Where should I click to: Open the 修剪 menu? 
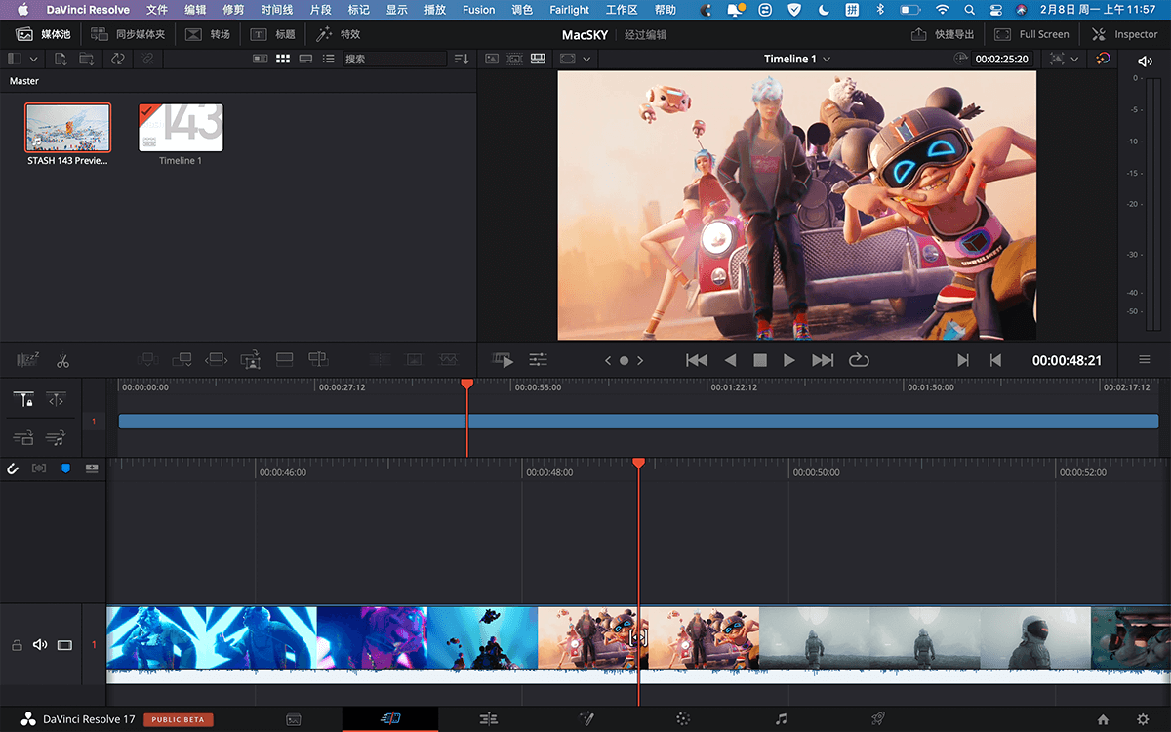point(233,10)
